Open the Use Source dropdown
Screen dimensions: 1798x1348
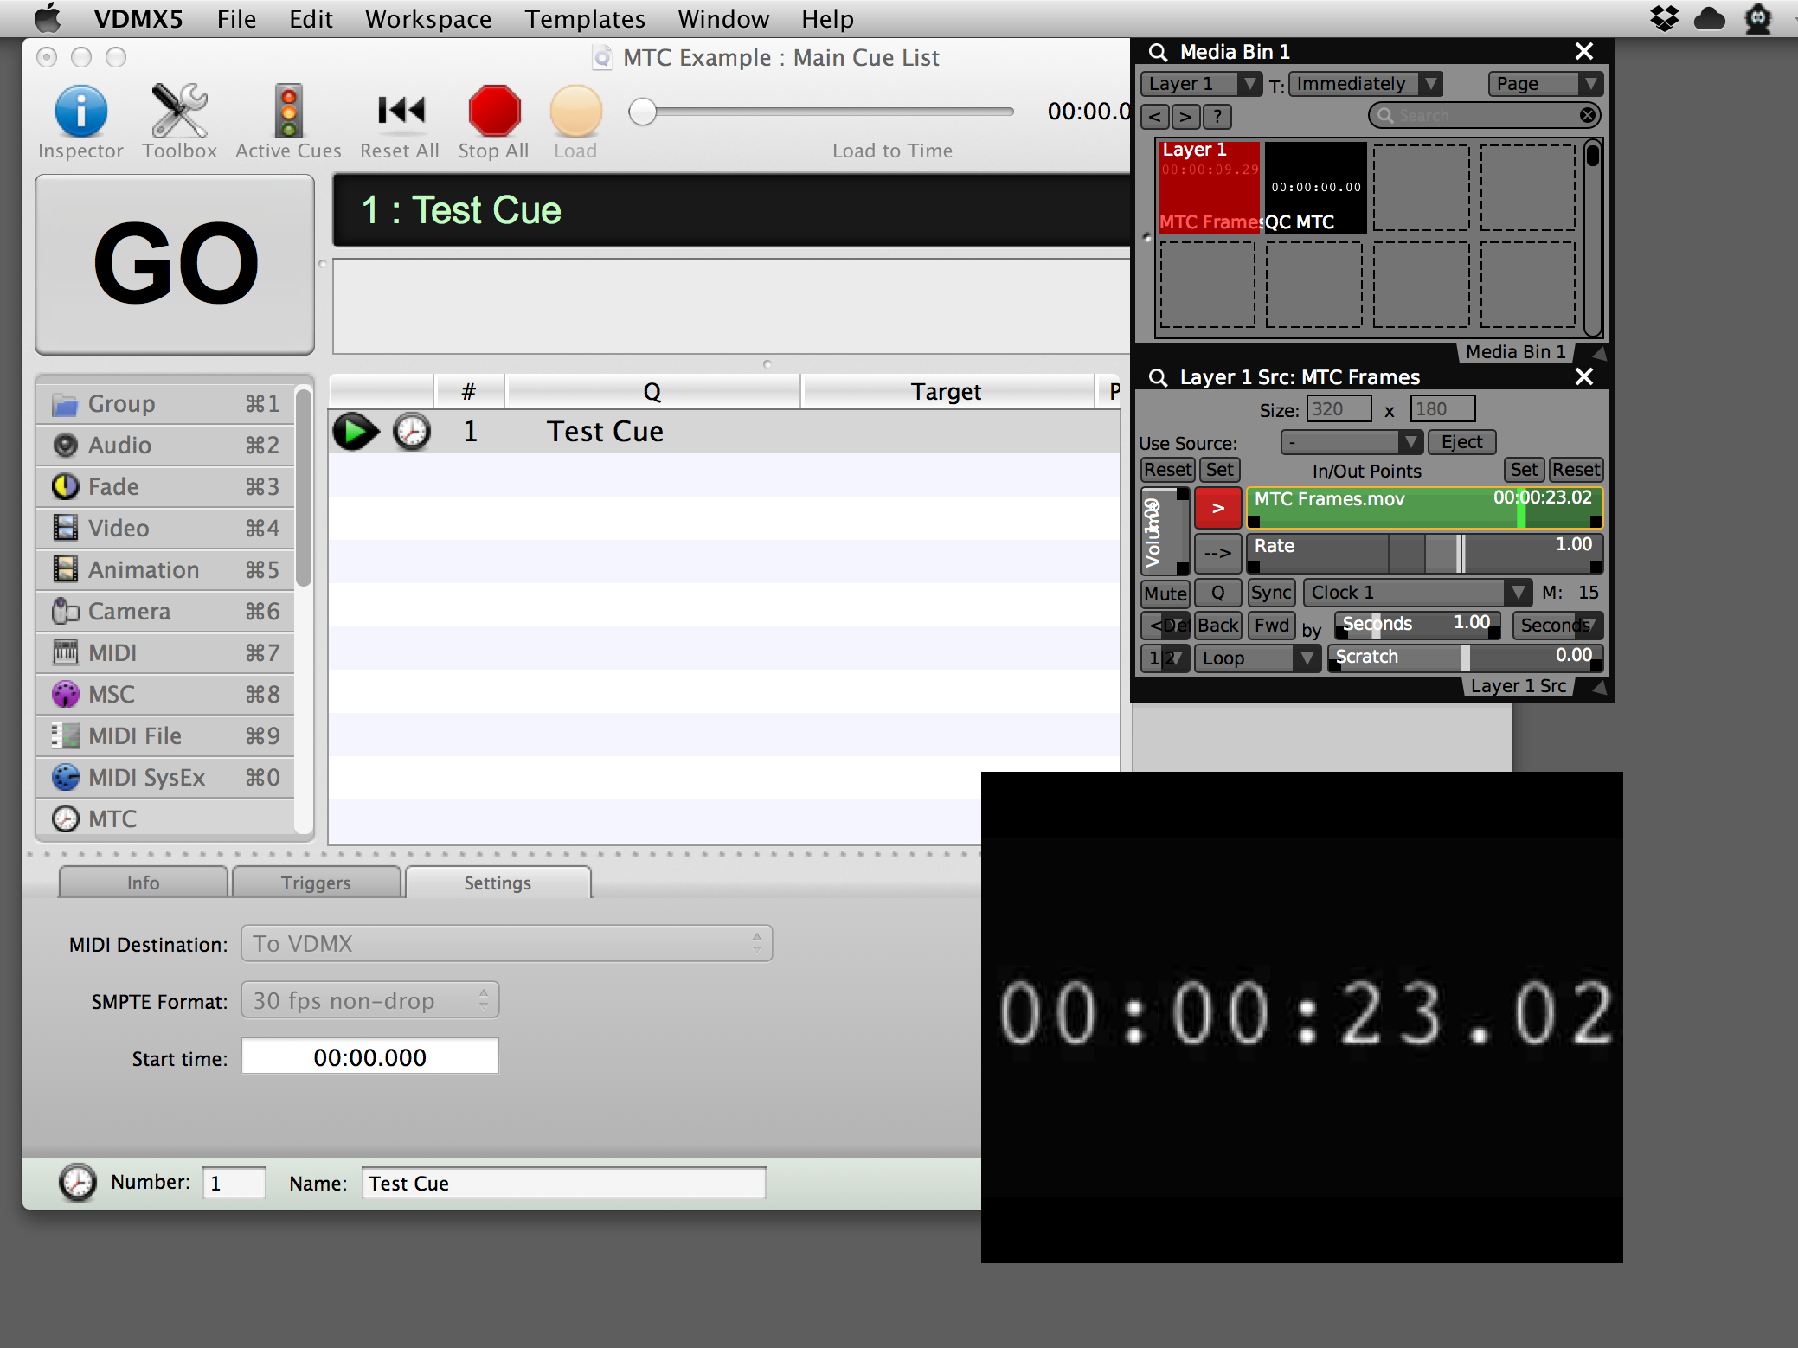(x=1352, y=442)
